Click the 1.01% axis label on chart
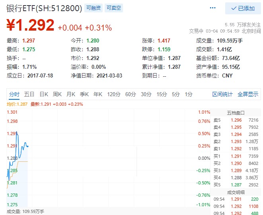The width and height of the screenshot is (263, 215). click(x=204, y=112)
